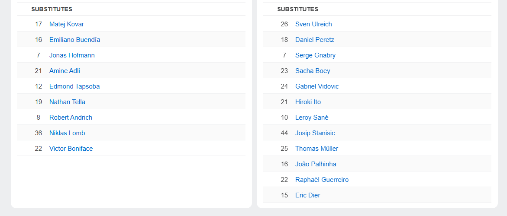
Task: Click the Daniel Peretz link
Action: [315, 40]
